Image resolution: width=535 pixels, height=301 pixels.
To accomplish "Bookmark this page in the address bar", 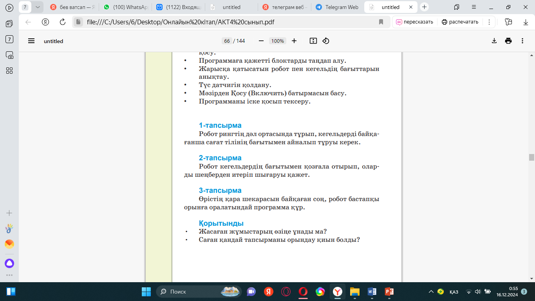I will pos(381,22).
